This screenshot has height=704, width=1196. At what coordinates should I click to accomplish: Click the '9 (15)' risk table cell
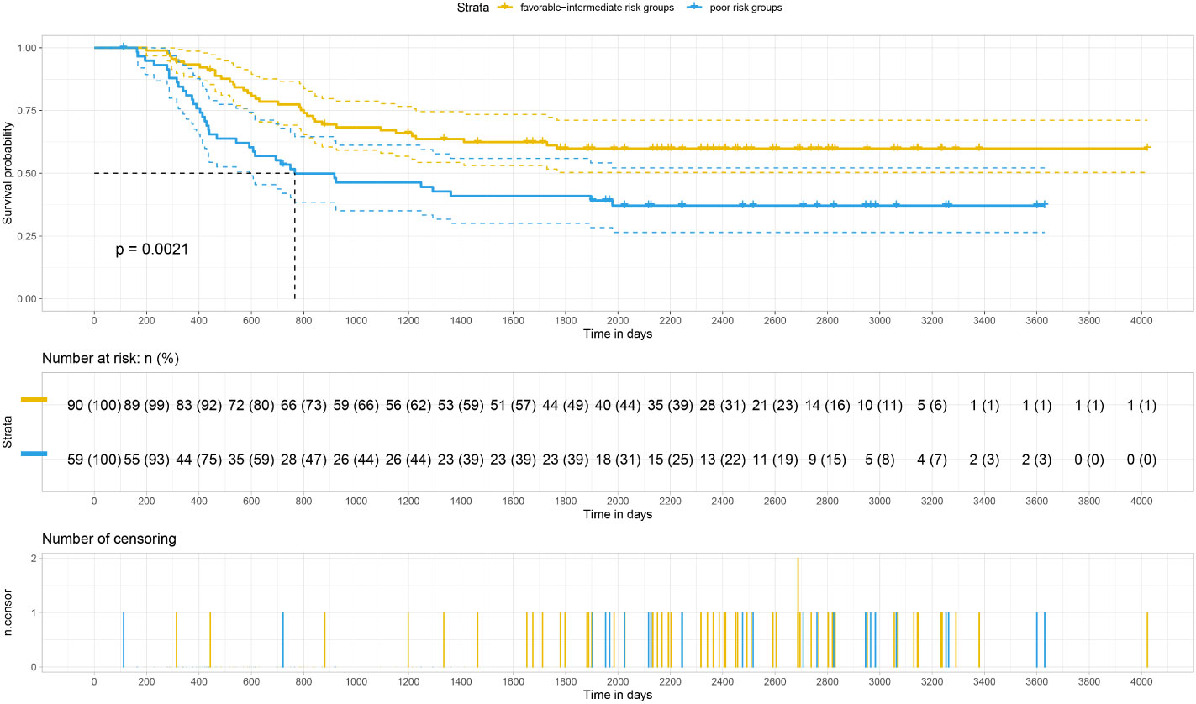[827, 460]
